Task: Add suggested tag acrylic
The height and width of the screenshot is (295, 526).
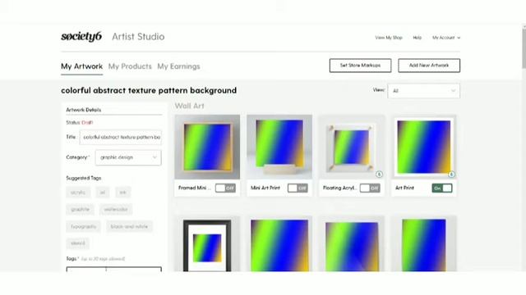Action: pyautogui.click(x=78, y=193)
